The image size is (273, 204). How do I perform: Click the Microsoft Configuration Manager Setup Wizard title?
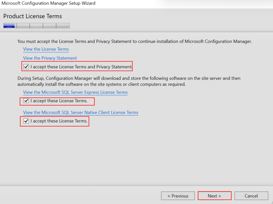[48, 3]
